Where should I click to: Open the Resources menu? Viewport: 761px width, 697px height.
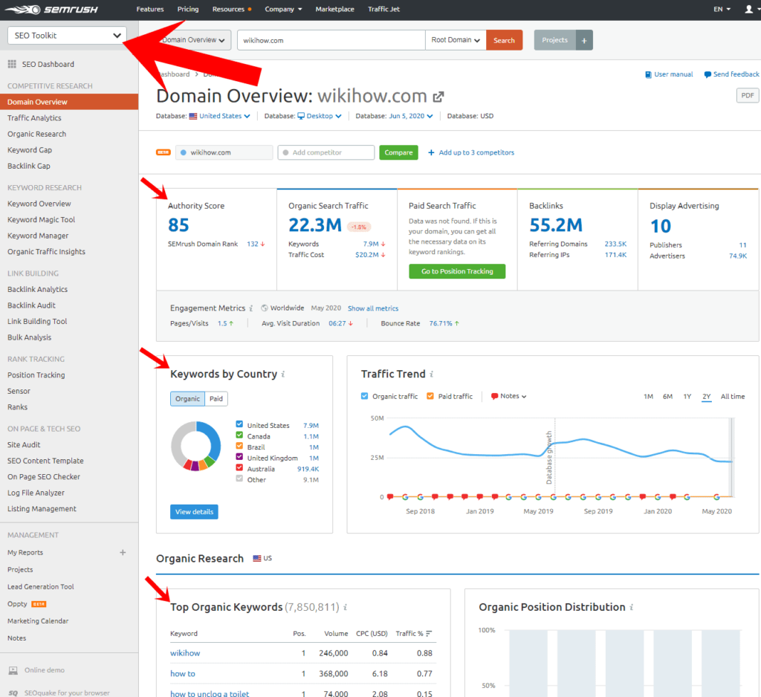[228, 10]
